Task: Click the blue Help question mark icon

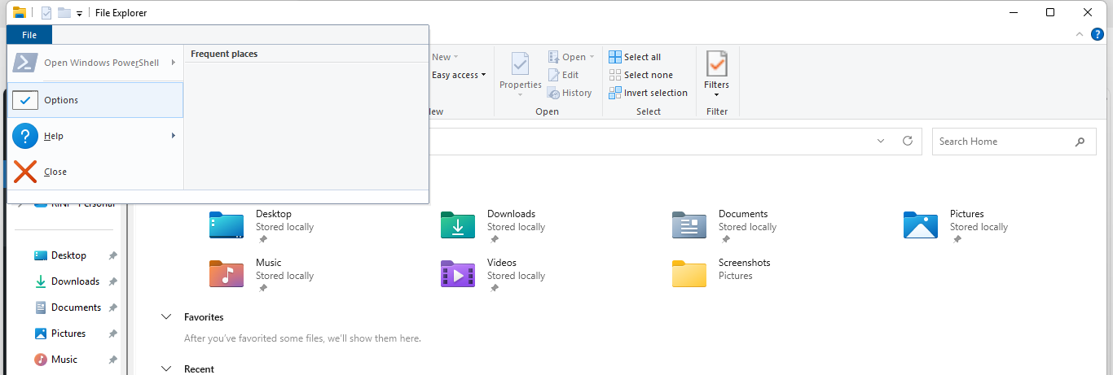Action: point(1097,34)
